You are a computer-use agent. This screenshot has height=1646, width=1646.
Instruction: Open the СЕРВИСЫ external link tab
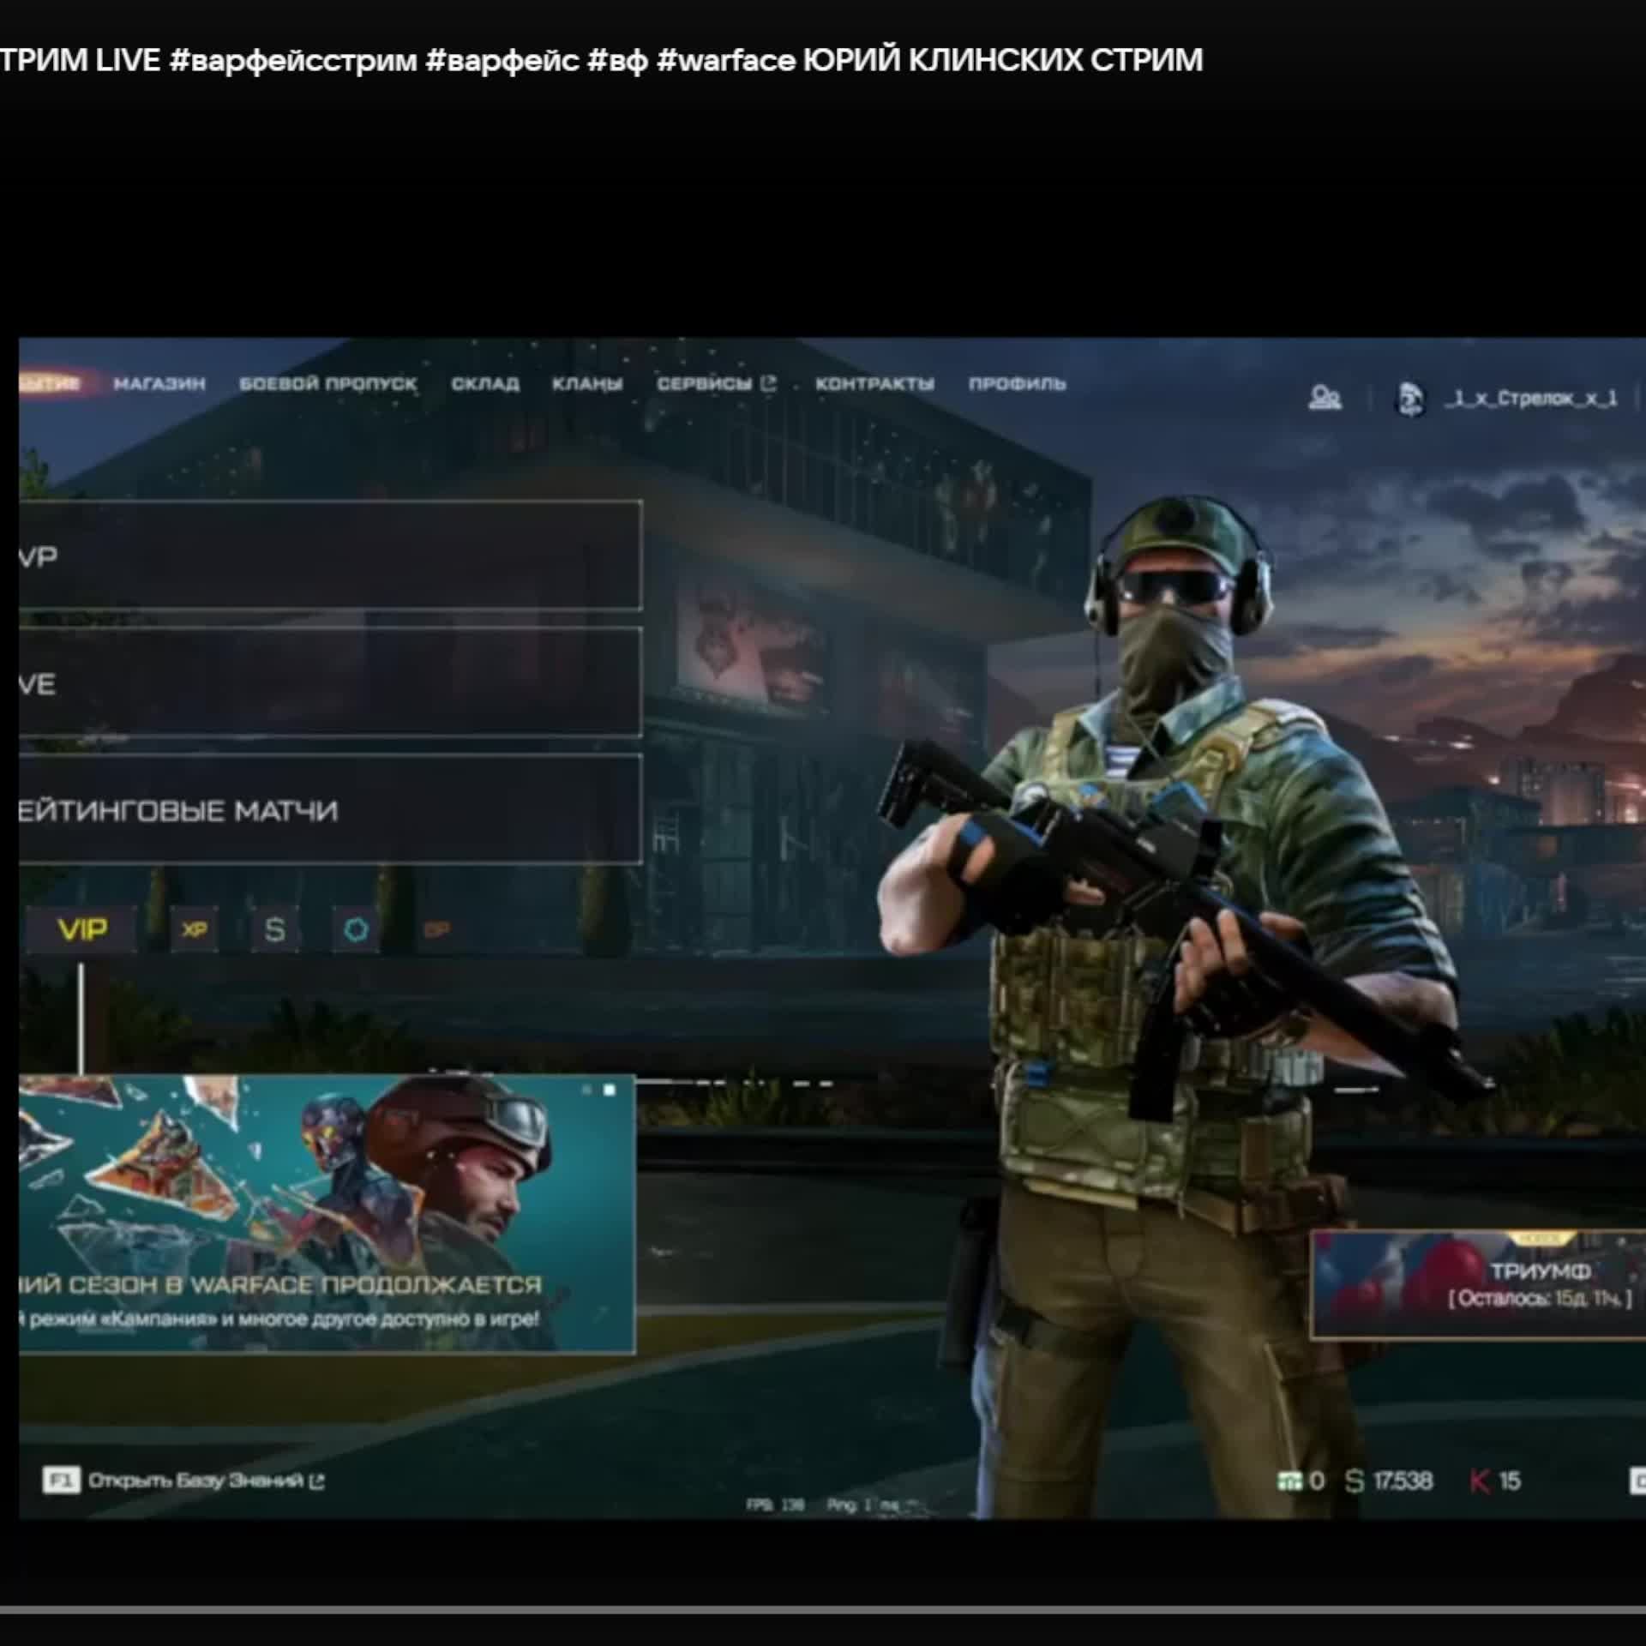(x=716, y=384)
